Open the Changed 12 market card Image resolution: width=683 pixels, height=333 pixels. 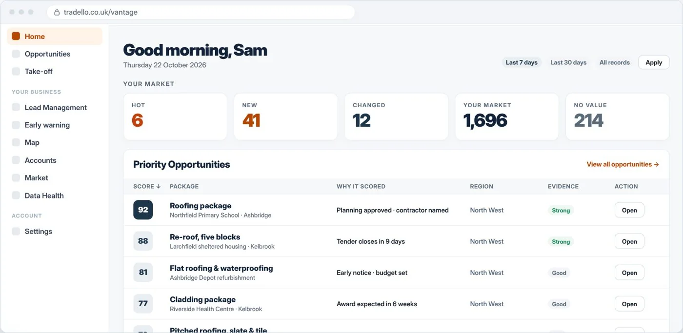pos(396,117)
